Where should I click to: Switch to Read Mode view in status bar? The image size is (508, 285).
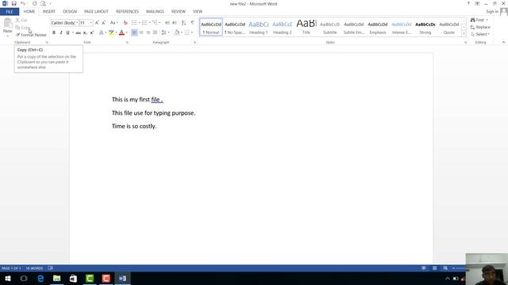tap(423, 268)
